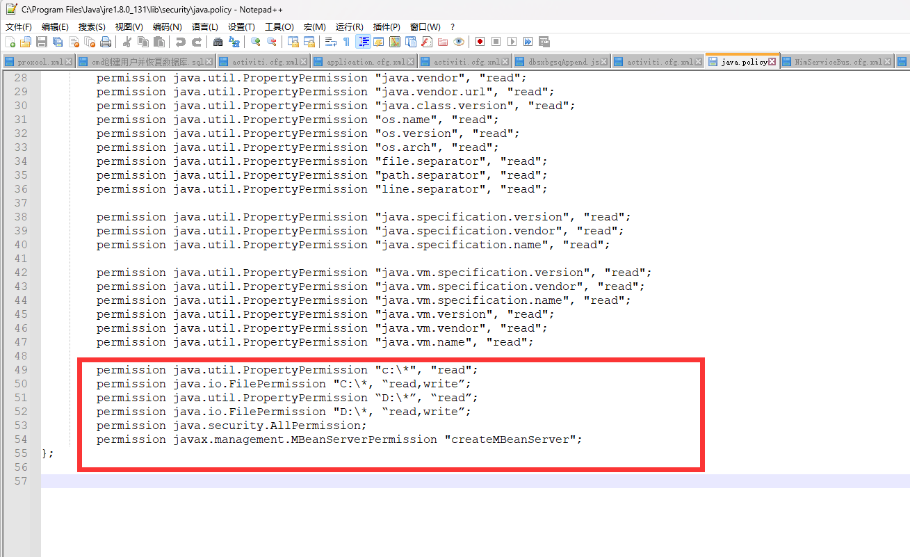Open the 语言(L) menu

(204, 26)
